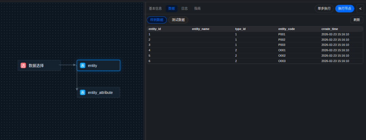Click the red 选 icon on 数据选择 node
Screen dimensions: 366x140
(23, 65)
